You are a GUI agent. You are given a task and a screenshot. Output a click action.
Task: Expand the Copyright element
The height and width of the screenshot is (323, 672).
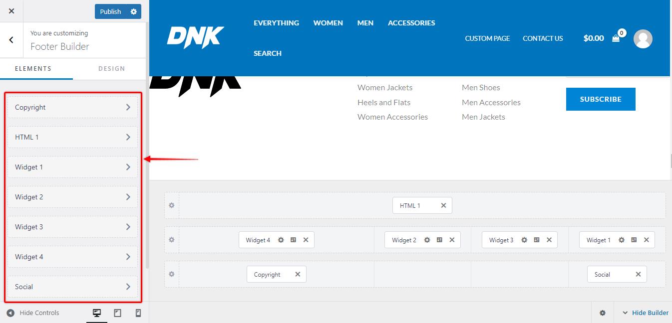pos(73,107)
